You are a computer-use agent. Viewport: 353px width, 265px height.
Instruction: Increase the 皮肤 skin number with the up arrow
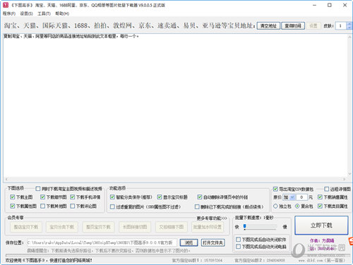(x=349, y=24)
